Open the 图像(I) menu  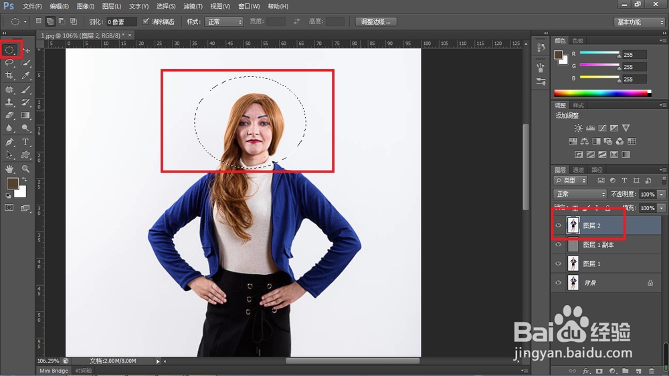pos(86,7)
